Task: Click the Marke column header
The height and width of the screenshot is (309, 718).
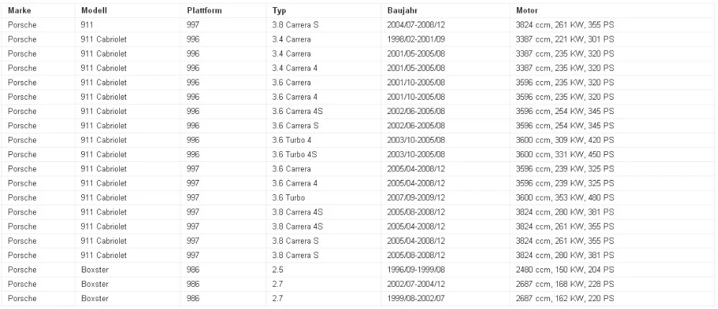Action: pos(19,11)
